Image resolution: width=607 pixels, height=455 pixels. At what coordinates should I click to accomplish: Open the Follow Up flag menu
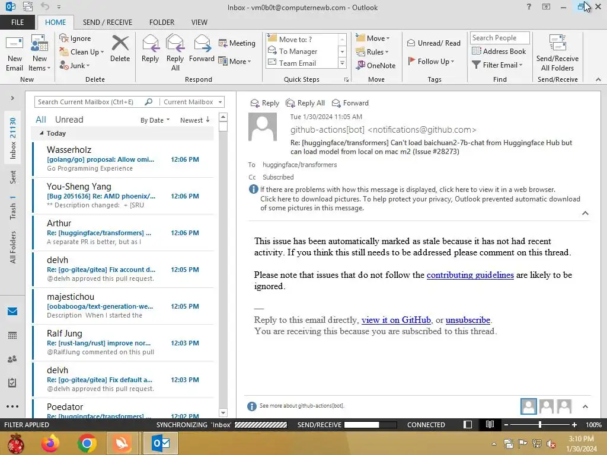(432, 61)
